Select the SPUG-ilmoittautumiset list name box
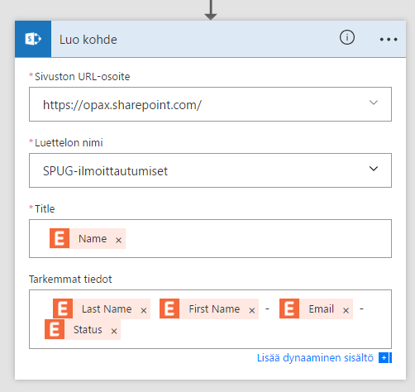Screen dimensions: 415x392 tap(210, 170)
